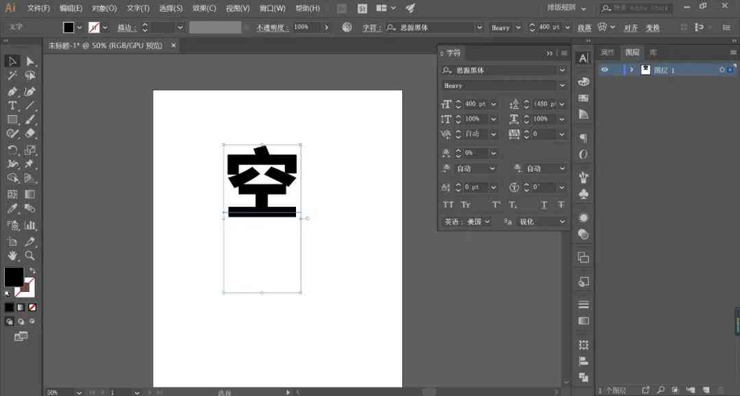Click the 描边 link in control bar
The width and height of the screenshot is (740, 396).
pyautogui.click(x=127, y=28)
